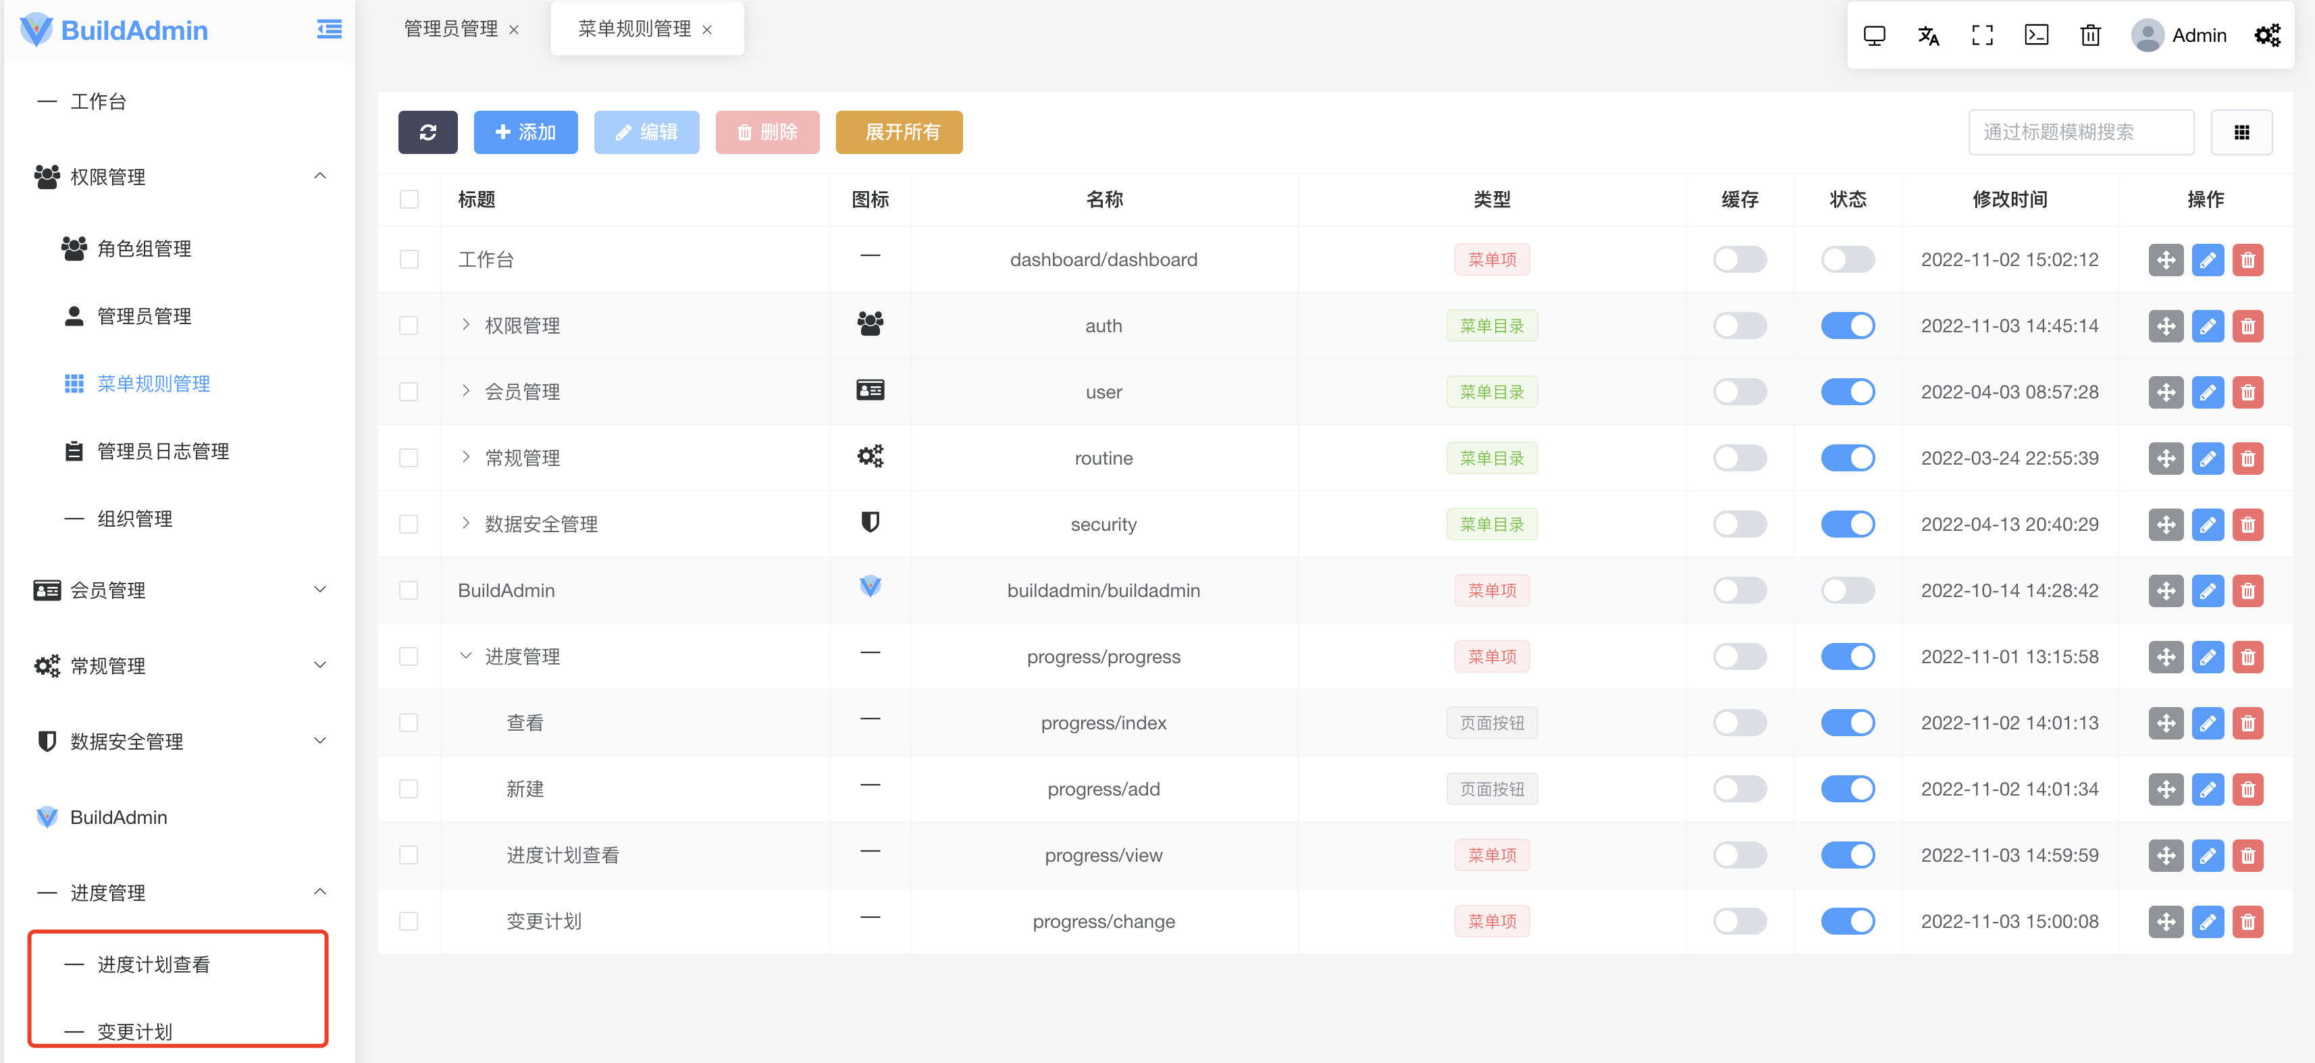Open the language switcher icon
This screenshot has height=1063, width=2315.
coord(1927,35)
